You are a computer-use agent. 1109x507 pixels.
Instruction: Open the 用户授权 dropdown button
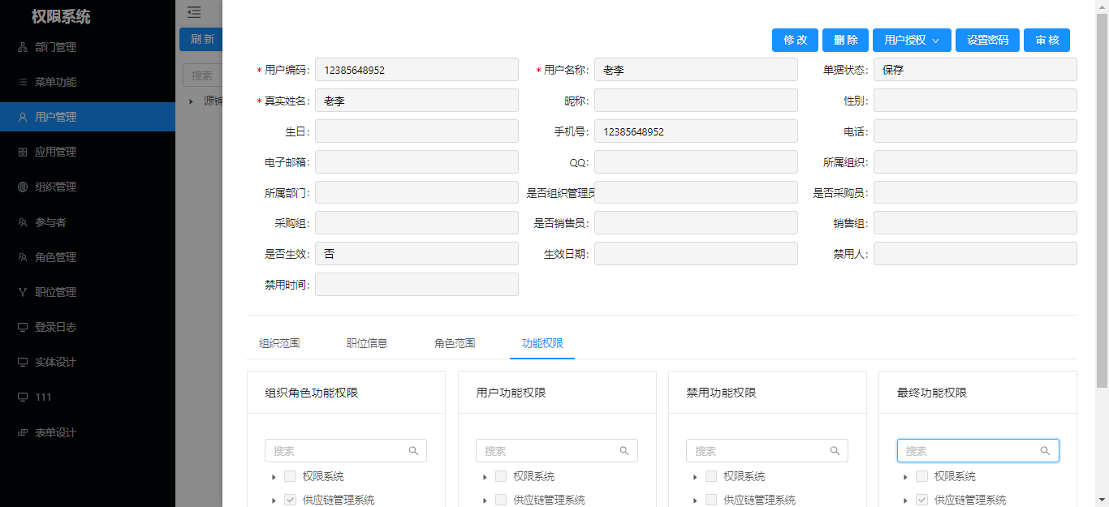click(911, 40)
